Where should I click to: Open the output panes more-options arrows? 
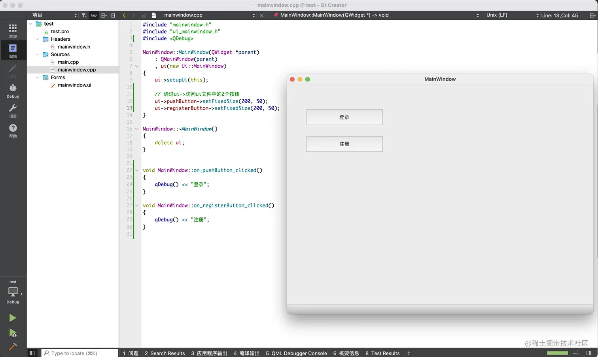409,353
